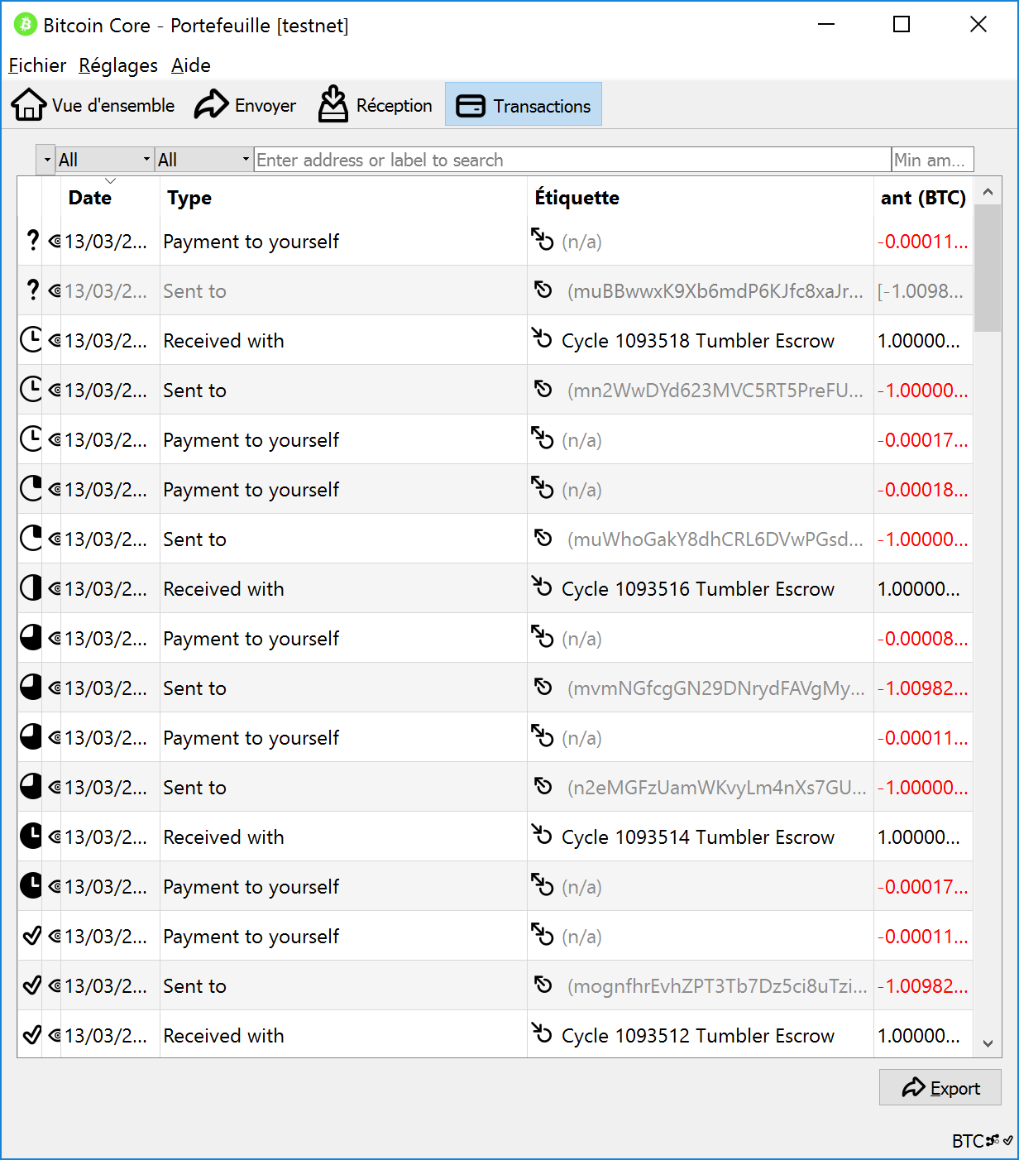Click the amount -0.00018 cell

922,490
